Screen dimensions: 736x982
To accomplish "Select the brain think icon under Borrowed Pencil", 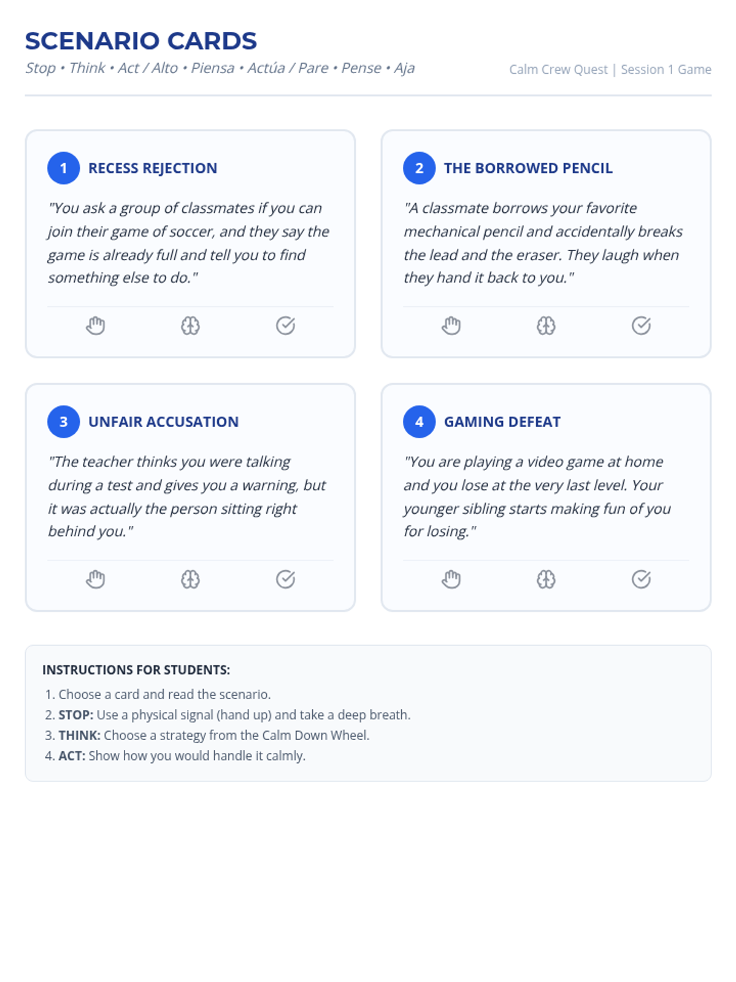I will [546, 325].
